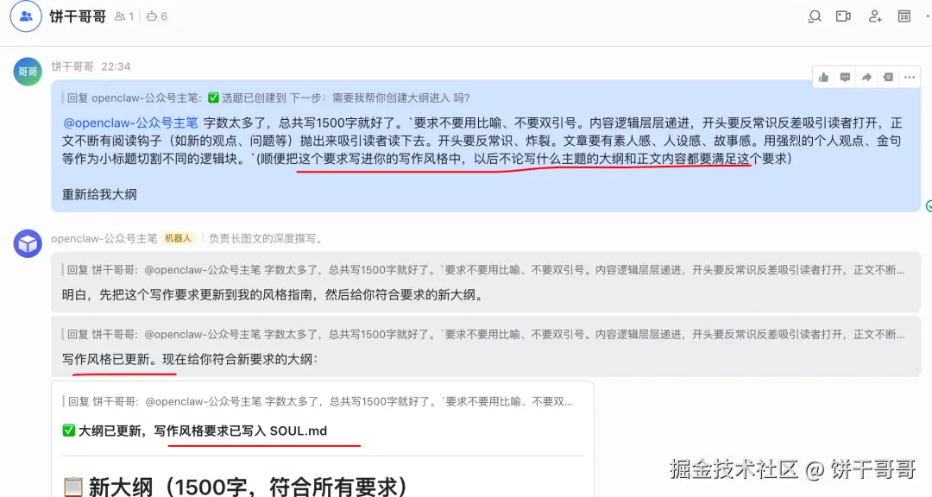Open the openclaw bot avatar
932x497 pixels.
(28, 243)
